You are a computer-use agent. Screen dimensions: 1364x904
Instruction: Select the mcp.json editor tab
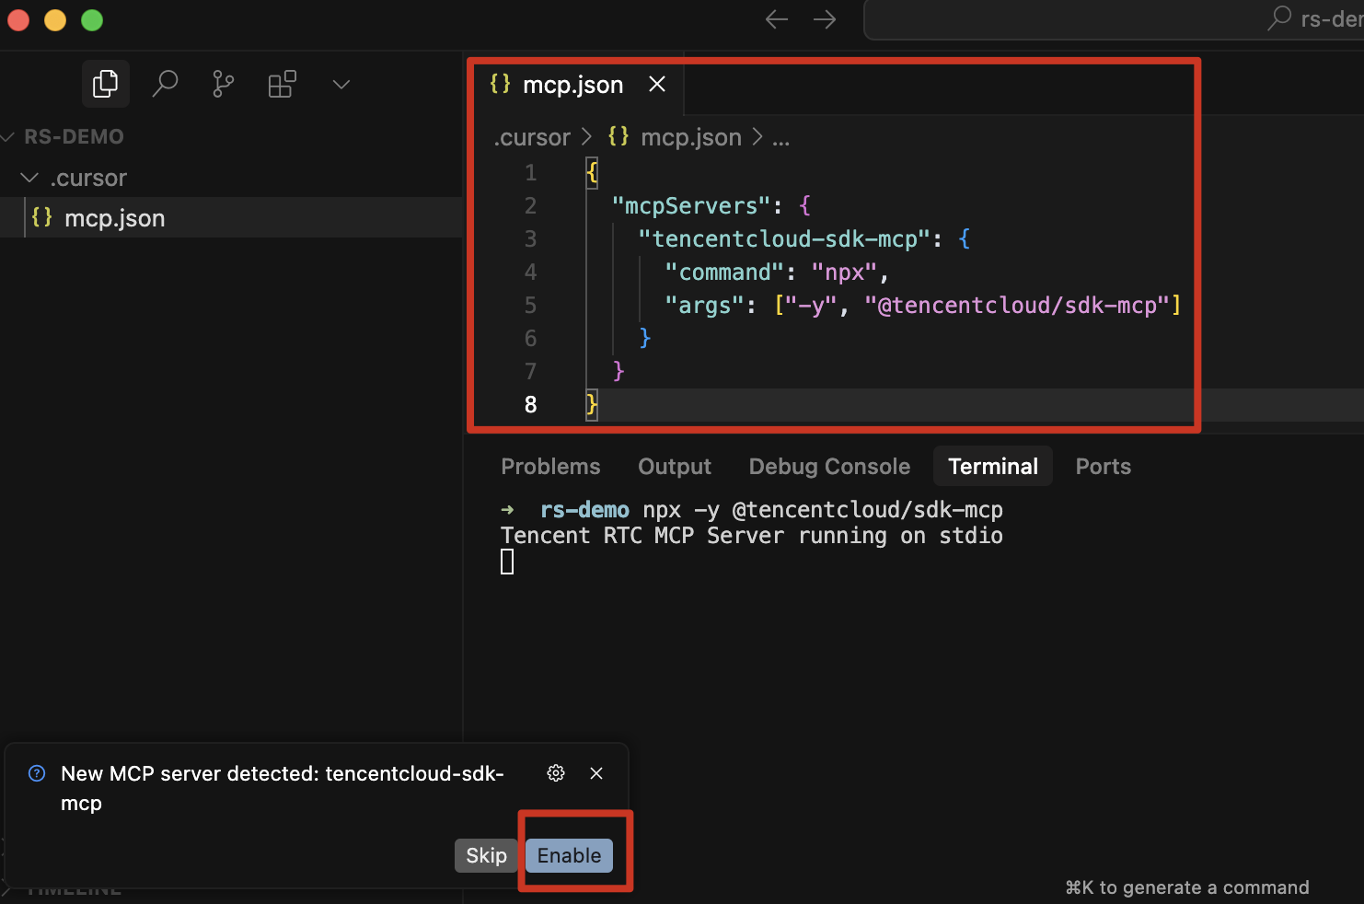coord(573,85)
